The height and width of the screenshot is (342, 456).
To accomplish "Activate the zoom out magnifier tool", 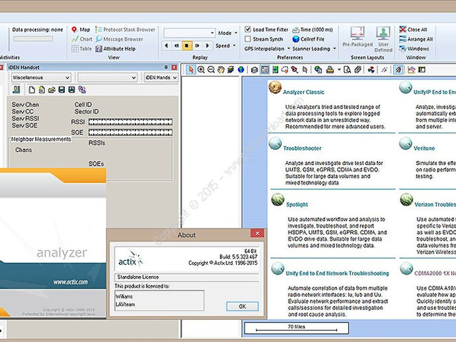I will click(211, 70).
